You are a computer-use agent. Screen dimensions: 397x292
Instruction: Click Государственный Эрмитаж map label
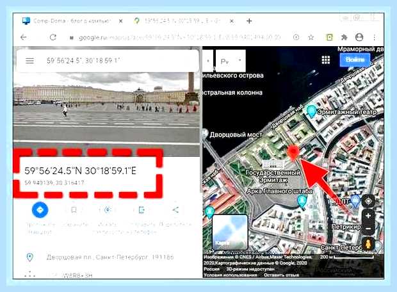point(273,176)
